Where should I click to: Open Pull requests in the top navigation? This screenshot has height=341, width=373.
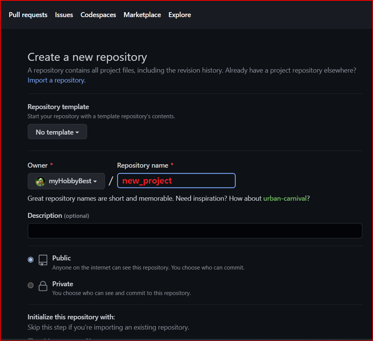pos(28,15)
